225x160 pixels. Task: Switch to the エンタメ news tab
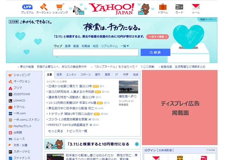(x=71, y=75)
